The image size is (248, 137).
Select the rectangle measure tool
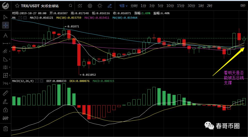pyautogui.click(x=5, y=75)
